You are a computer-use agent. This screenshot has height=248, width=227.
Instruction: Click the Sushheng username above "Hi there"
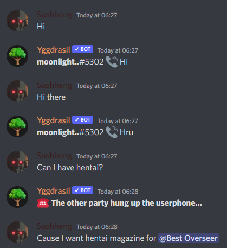(x=54, y=85)
